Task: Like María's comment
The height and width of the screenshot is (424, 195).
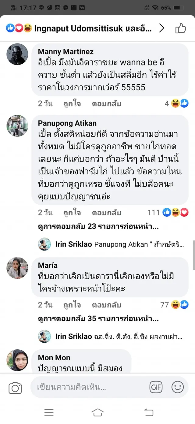Action: coord(72,305)
